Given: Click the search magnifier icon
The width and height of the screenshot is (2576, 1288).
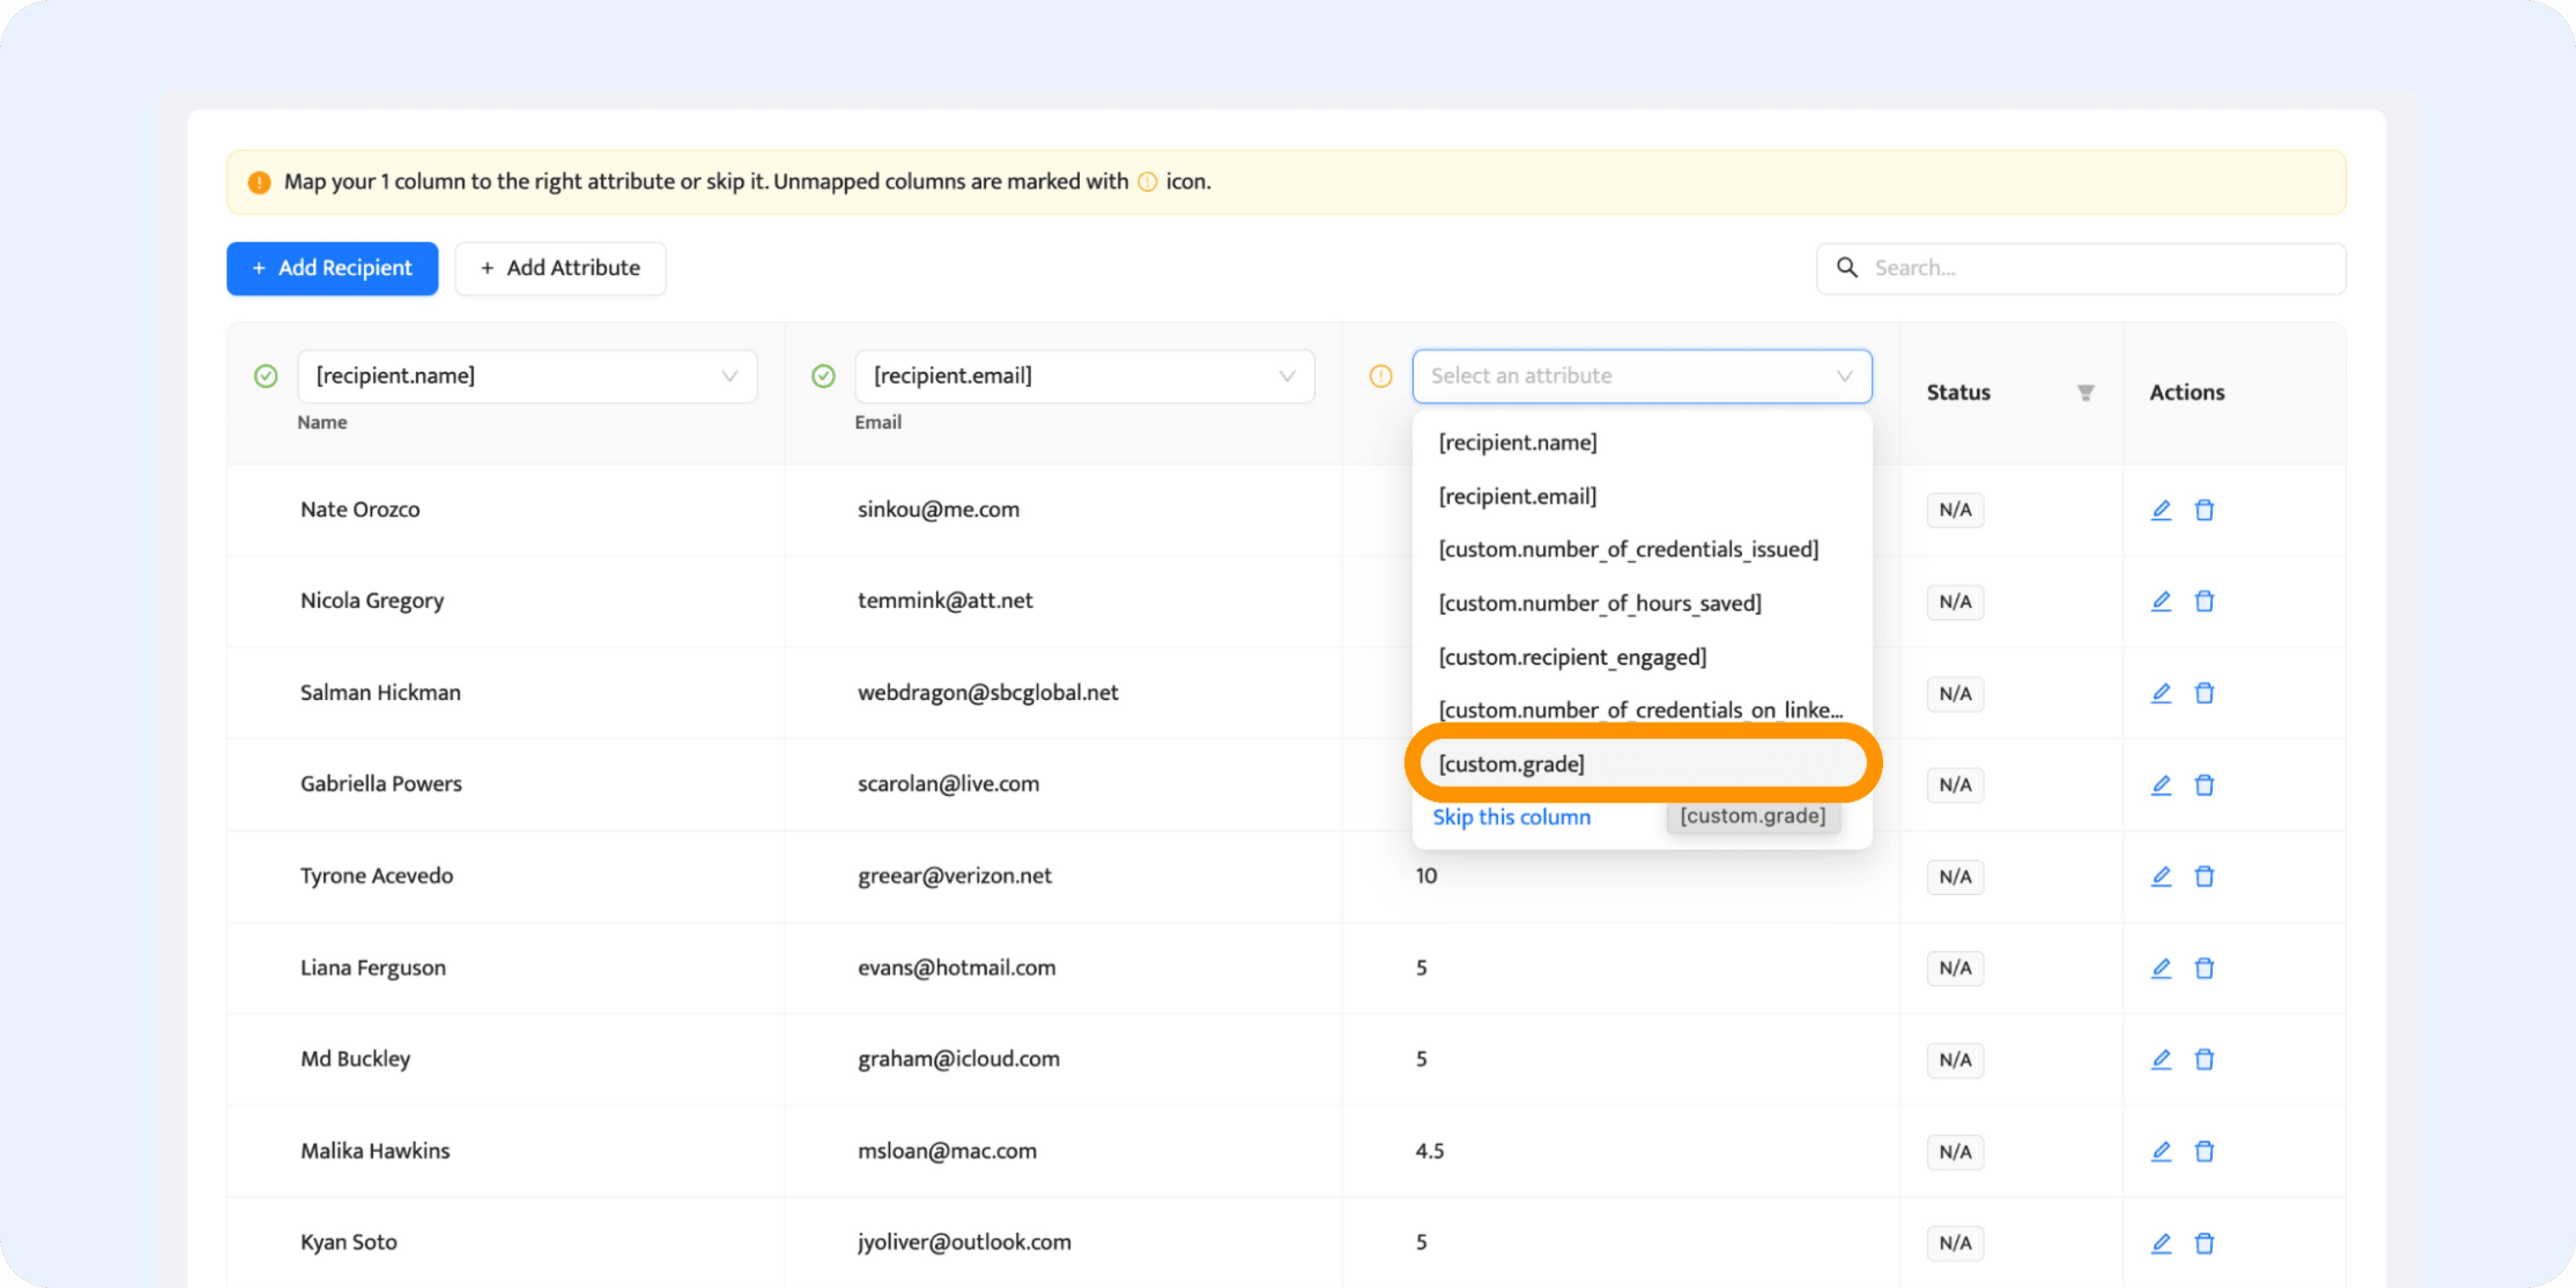Looking at the screenshot, I should 1846,268.
